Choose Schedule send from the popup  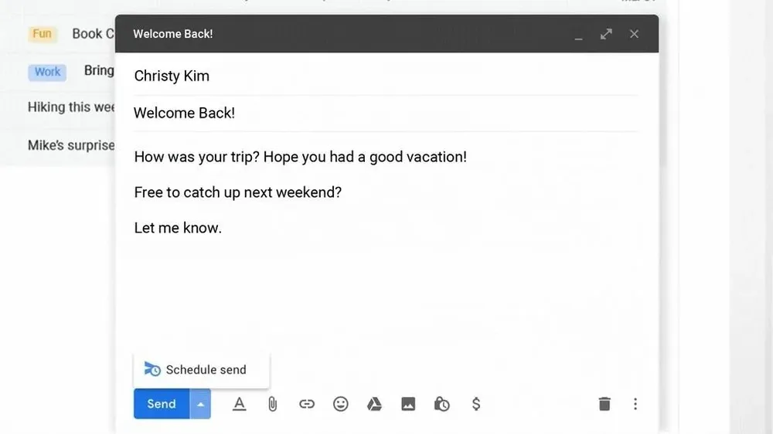(x=202, y=370)
